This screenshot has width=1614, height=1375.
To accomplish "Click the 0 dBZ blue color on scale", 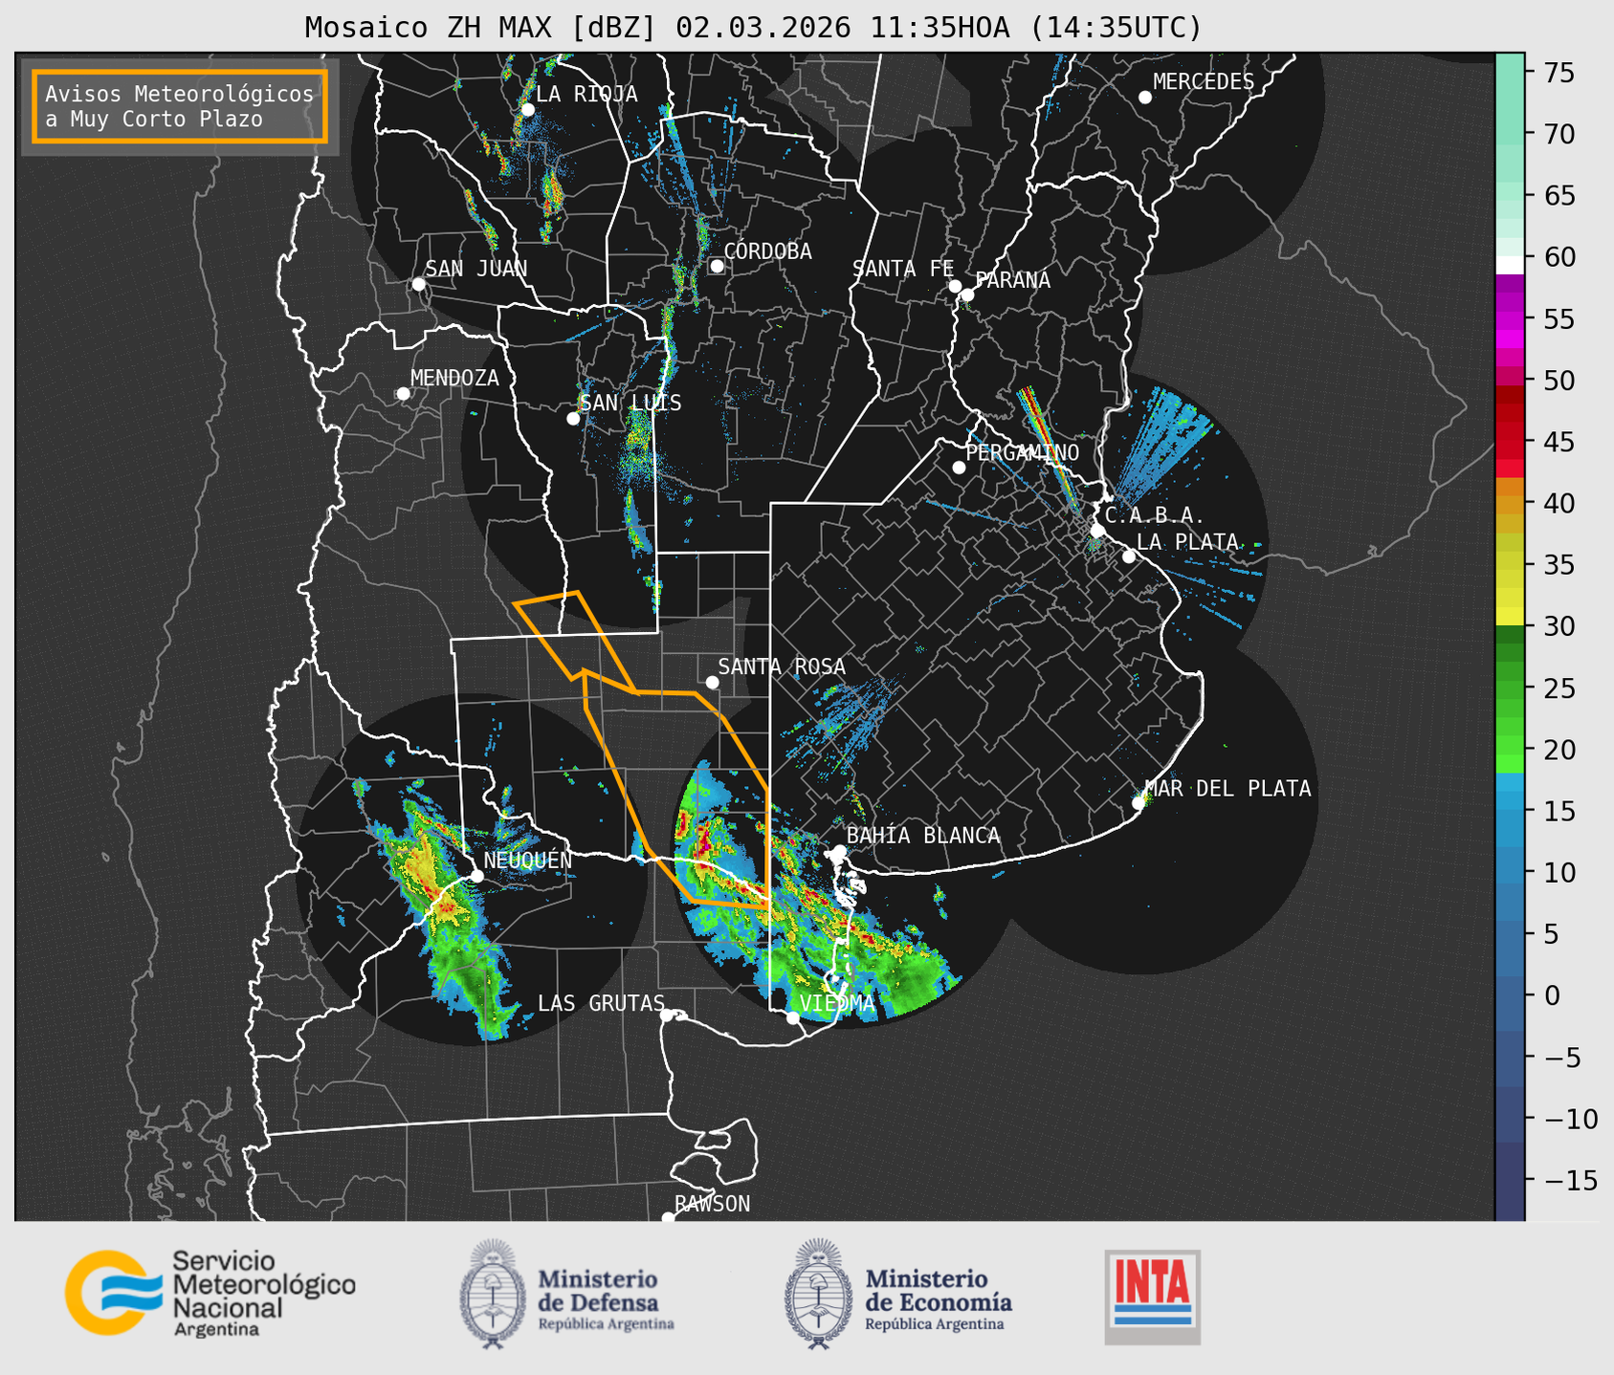I will (1510, 996).
